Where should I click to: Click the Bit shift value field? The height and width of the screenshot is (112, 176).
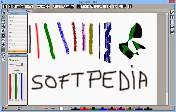(19, 64)
